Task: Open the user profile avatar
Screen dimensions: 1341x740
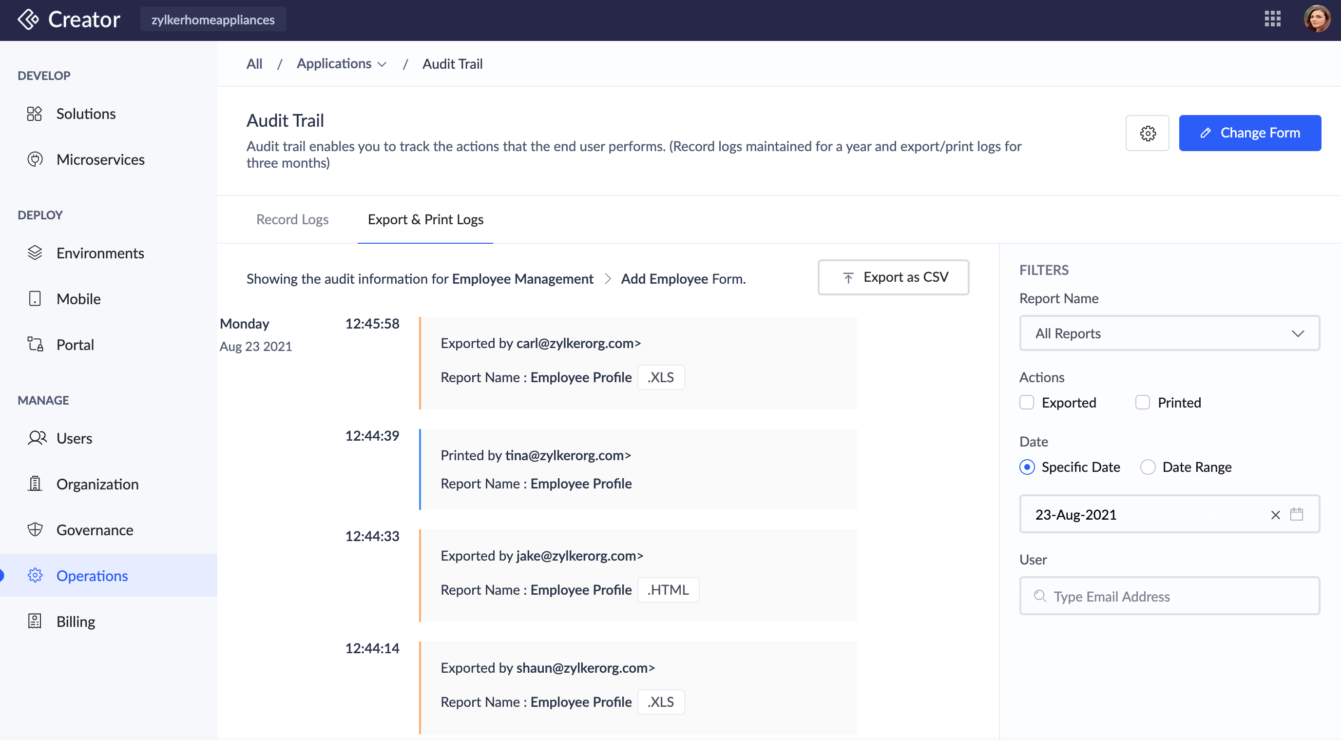Action: (x=1317, y=19)
